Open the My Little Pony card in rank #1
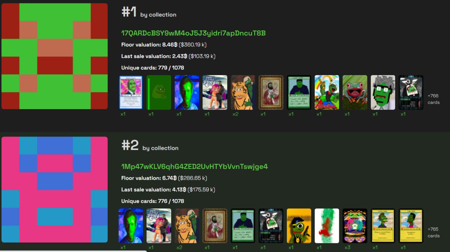Image resolution: width=450 pixels, height=252 pixels. pyautogui.click(x=215, y=92)
